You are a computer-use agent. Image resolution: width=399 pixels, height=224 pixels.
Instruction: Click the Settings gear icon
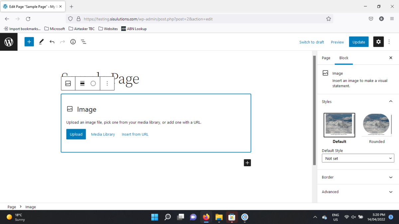pyautogui.click(x=378, y=41)
